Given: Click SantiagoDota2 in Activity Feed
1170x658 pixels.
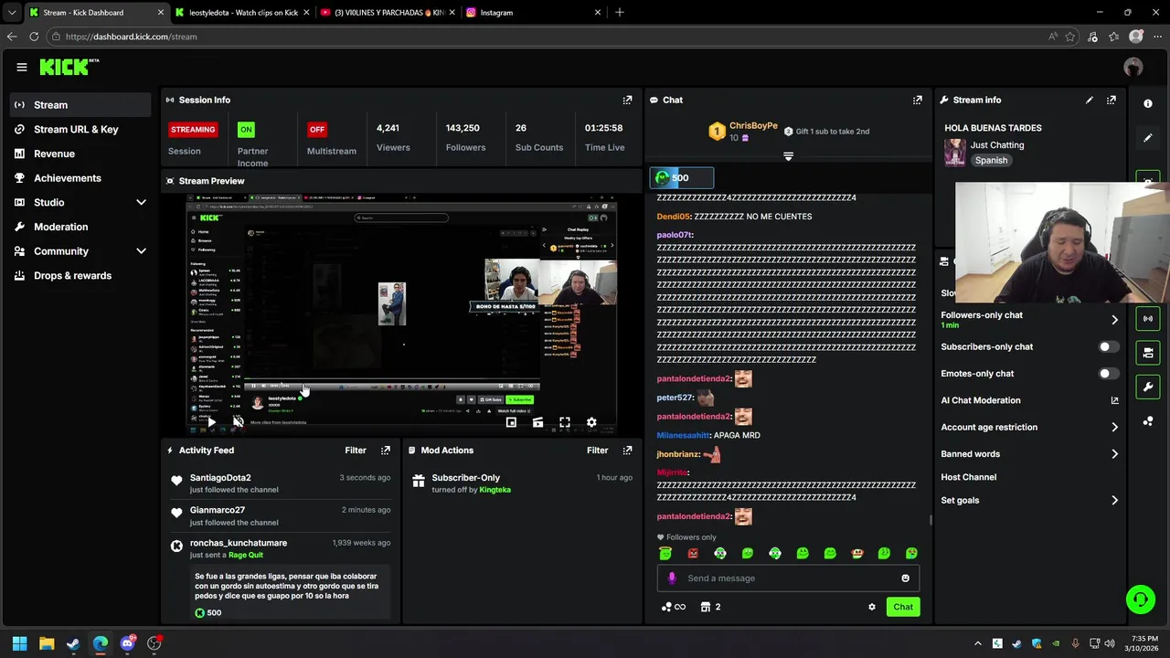Looking at the screenshot, I should coord(220,478).
